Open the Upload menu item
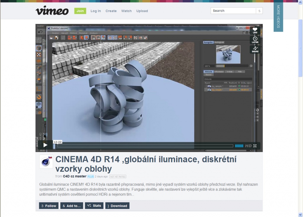This screenshot has width=303, height=217. tap(142, 11)
